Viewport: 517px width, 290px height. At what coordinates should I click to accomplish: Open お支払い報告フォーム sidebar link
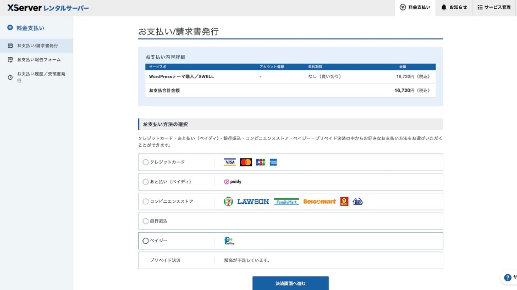(38, 59)
